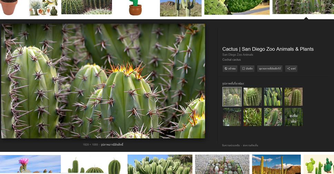Click the send feedback (ส่งความคิดเห็น) link
Viewport: 334px width, 174px height.
(250, 146)
